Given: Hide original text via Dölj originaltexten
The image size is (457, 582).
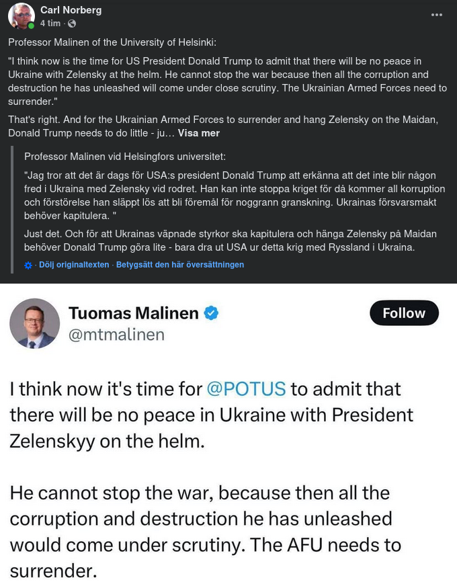Looking at the screenshot, I should [x=74, y=265].
